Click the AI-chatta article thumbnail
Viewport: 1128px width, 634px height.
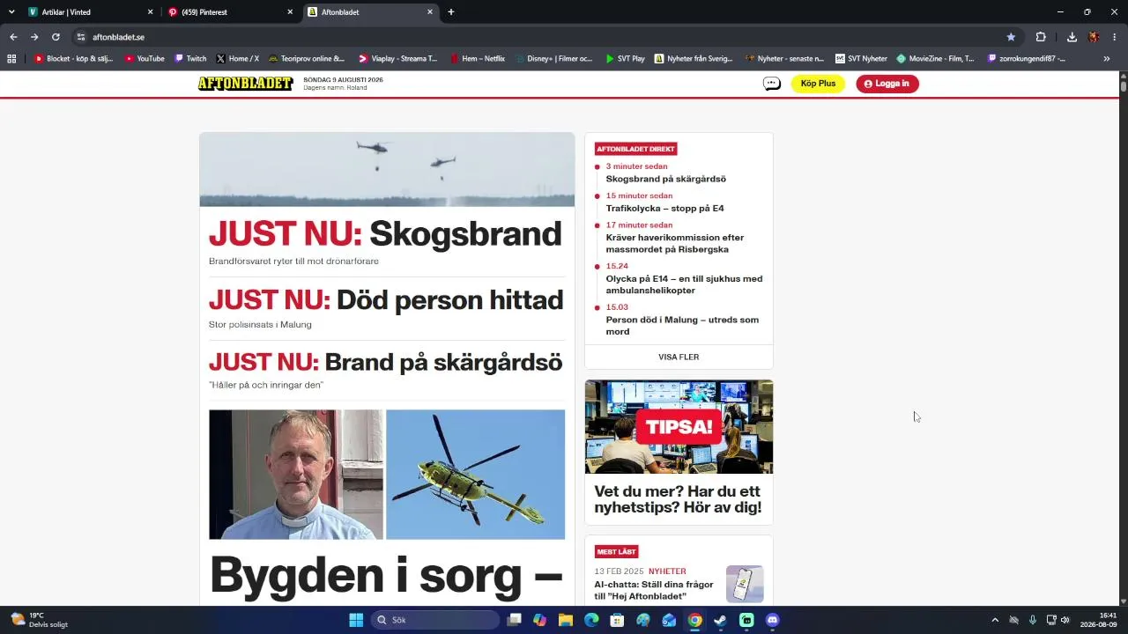coord(745,584)
